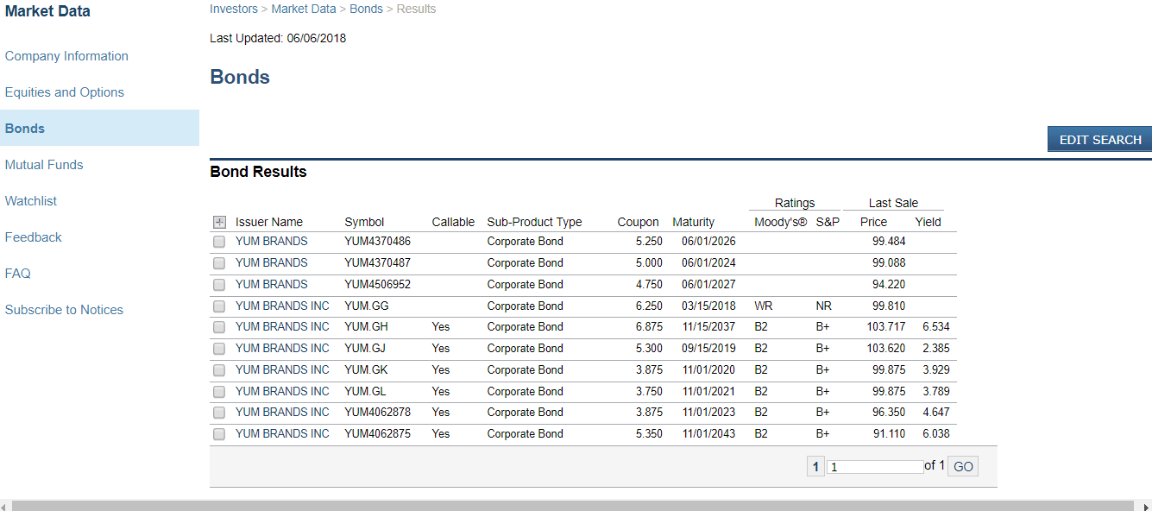Image resolution: width=1152 pixels, height=511 pixels.
Task: Sort by the Yield column header
Action: [928, 222]
